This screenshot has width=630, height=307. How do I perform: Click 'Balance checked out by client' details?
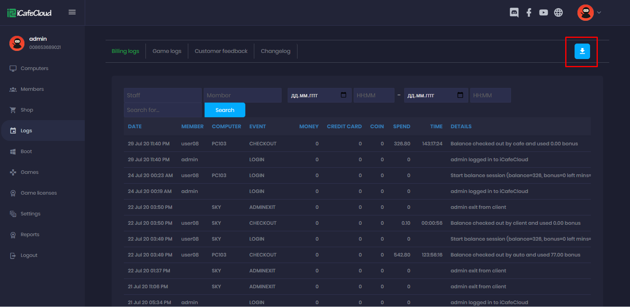(x=515, y=223)
